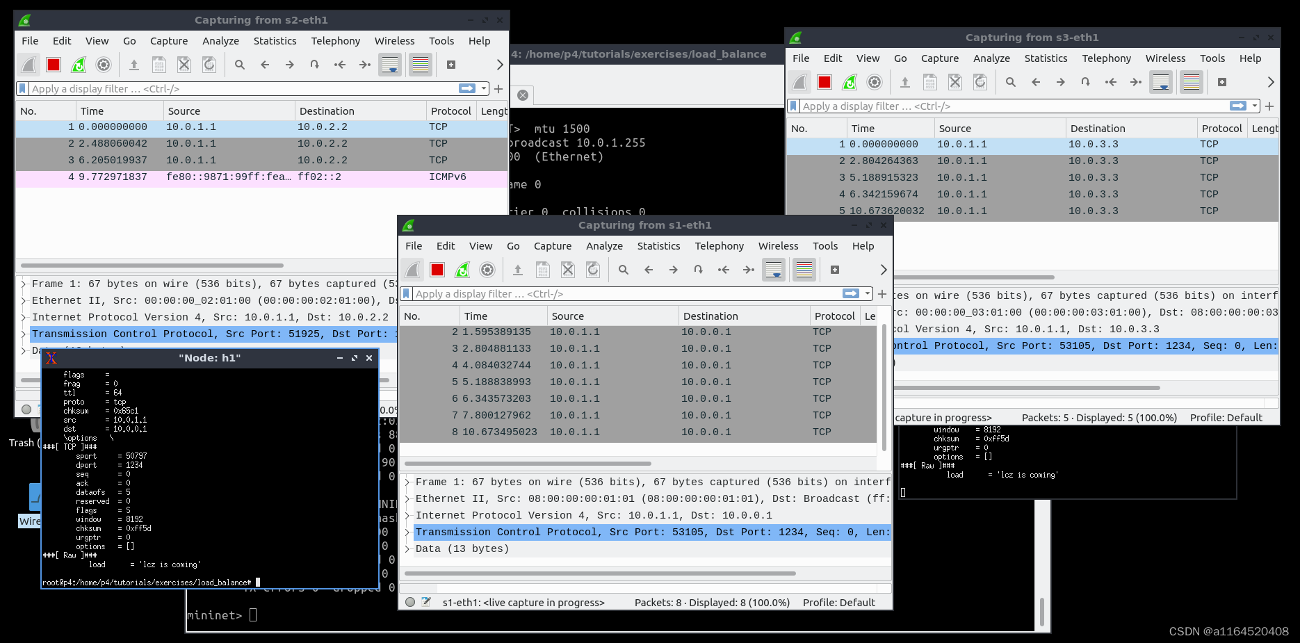The width and height of the screenshot is (1300, 643).
Task: Click vertical scrollbar of s1-eth1 packet list
Action: 884,388
